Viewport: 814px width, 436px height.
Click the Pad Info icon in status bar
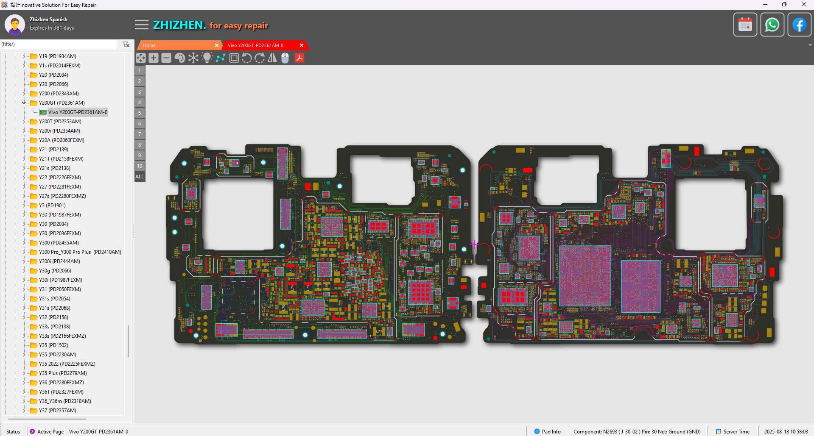click(x=537, y=431)
